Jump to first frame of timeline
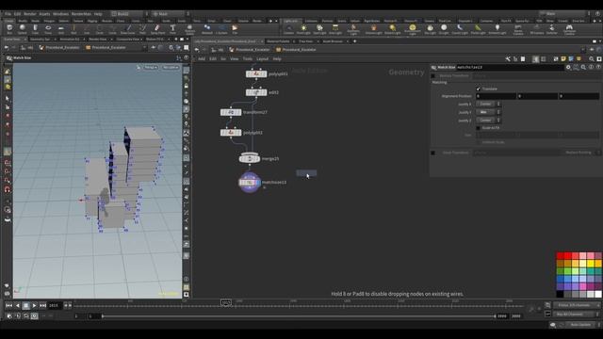Screen dimensions: 603x339 tap(8, 305)
